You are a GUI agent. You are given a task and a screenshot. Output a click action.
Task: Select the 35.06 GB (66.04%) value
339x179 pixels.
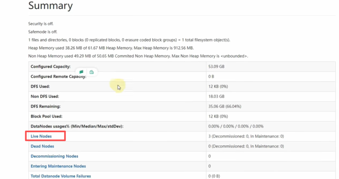pos(225,106)
